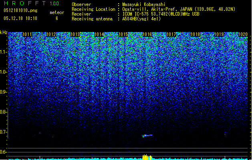The height and width of the screenshot is (160, 252).
Task: Click the 1012 time marker
Action: (x=51, y=34)
